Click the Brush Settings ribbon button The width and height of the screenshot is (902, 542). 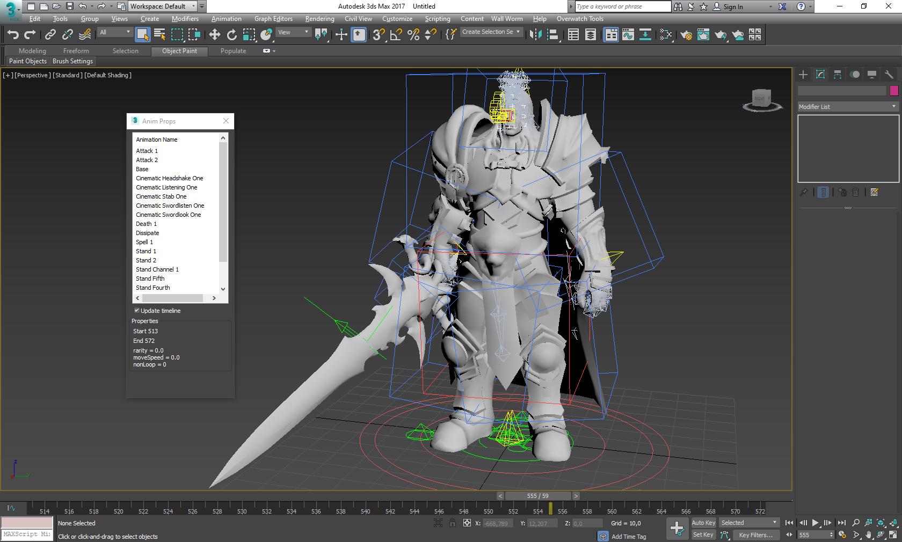pyautogui.click(x=73, y=61)
